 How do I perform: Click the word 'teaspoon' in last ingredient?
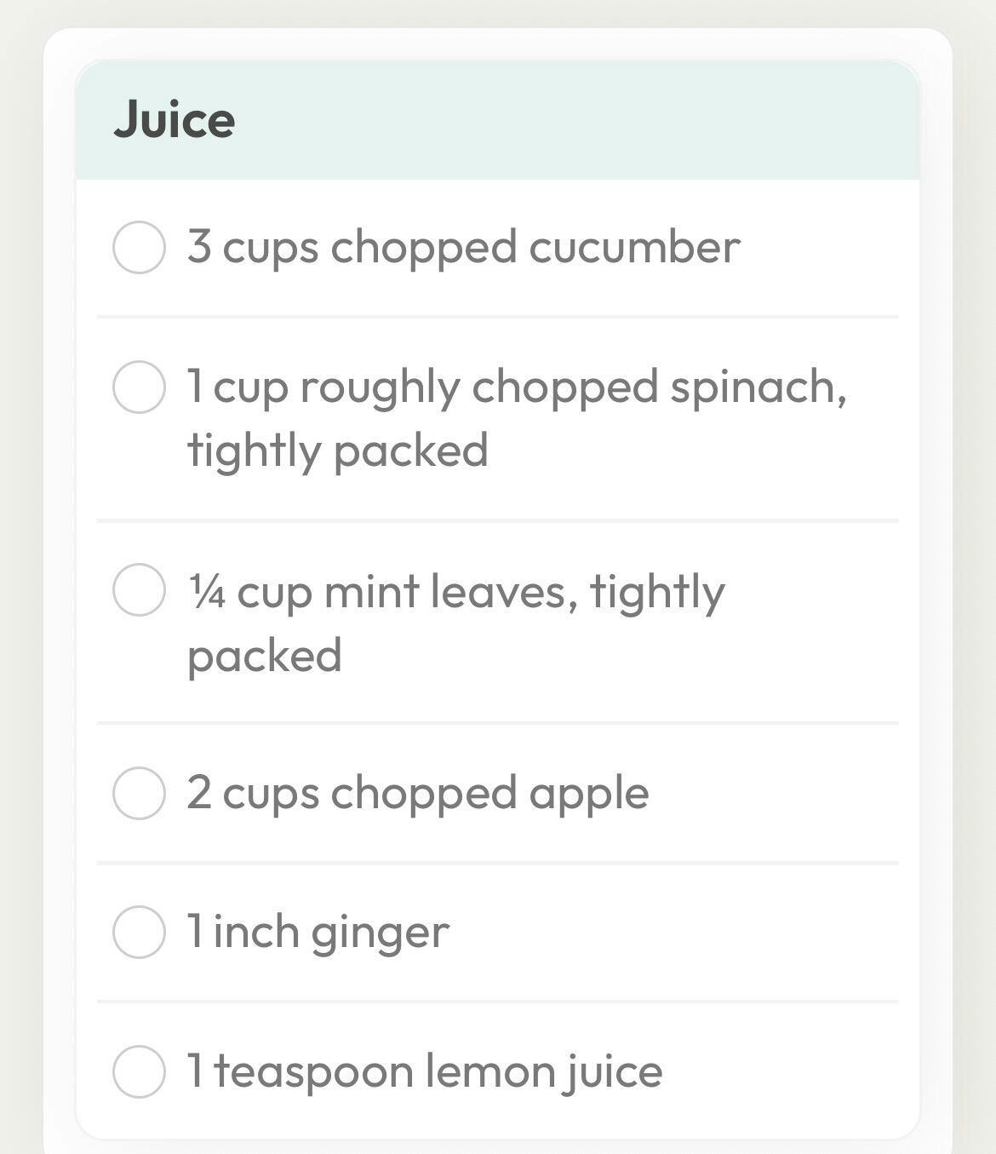(313, 1071)
